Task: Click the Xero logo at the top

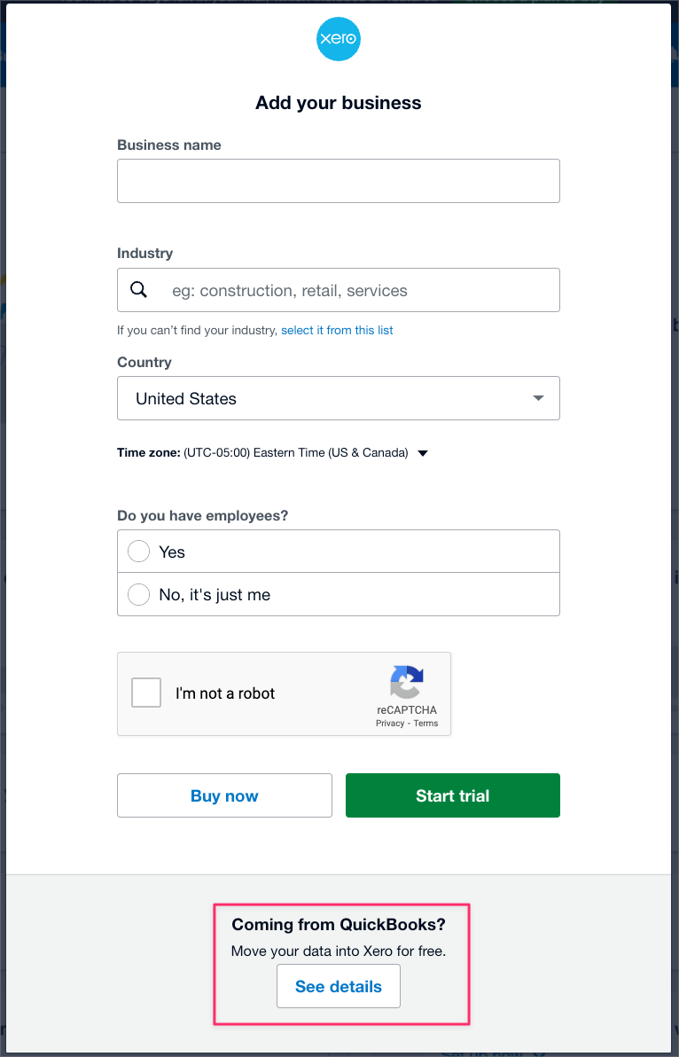Action: point(339,39)
